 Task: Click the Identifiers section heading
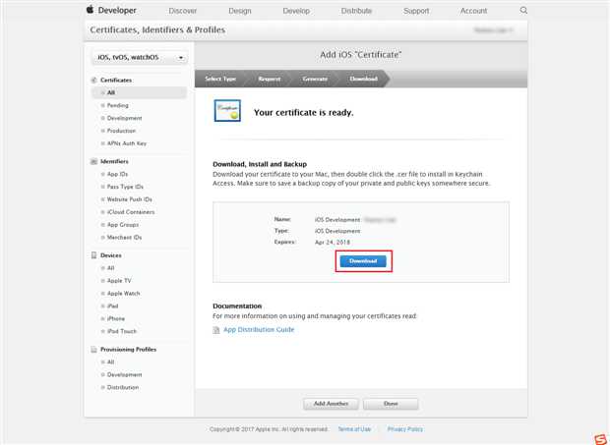click(x=114, y=161)
